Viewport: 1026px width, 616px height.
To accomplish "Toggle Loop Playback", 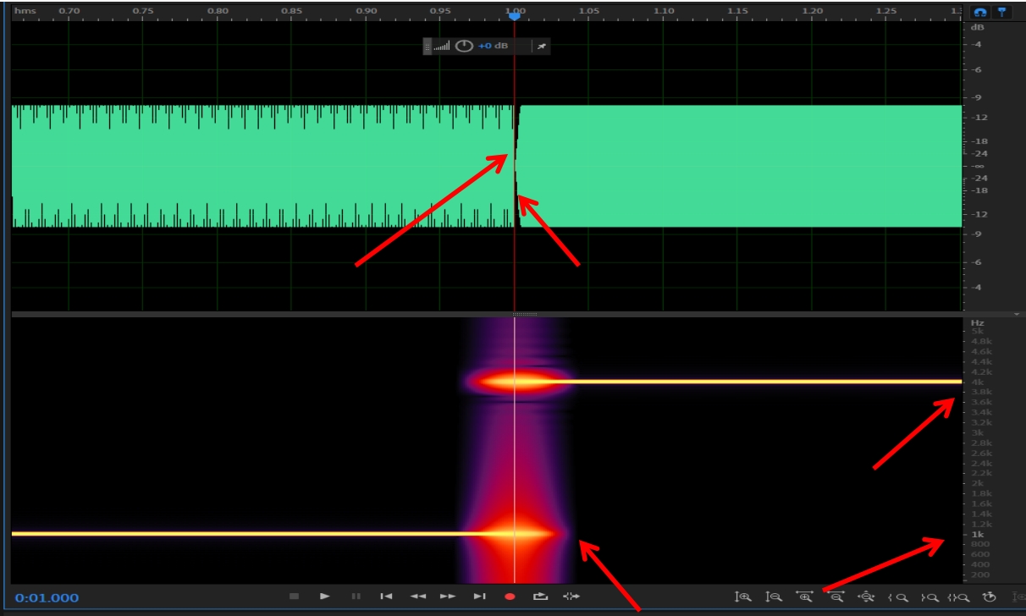I will [x=540, y=597].
